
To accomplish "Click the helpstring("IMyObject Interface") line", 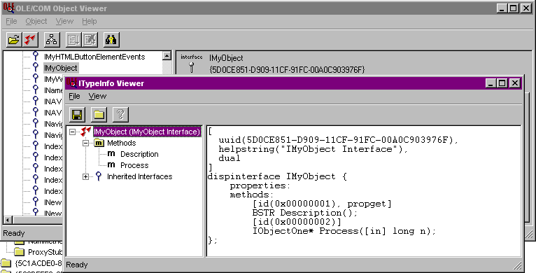I will point(313,149).
